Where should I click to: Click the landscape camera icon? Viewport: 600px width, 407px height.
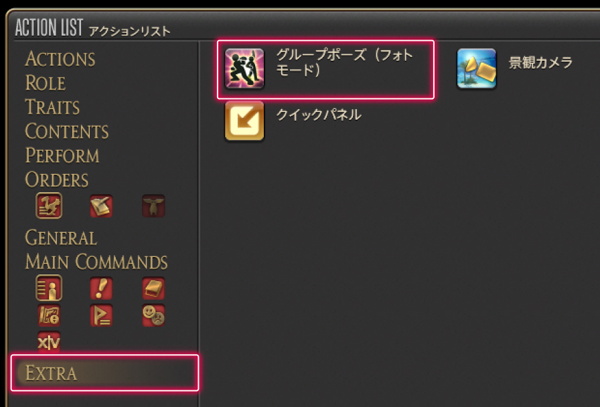(476, 69)
